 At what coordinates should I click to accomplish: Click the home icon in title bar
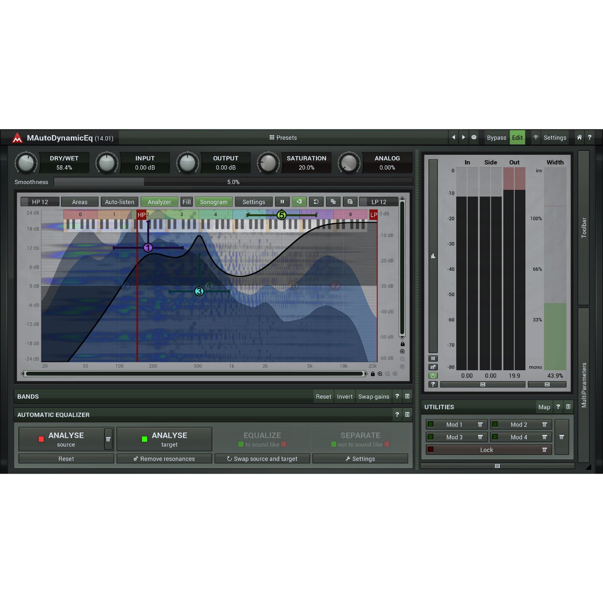click(579, 137)
